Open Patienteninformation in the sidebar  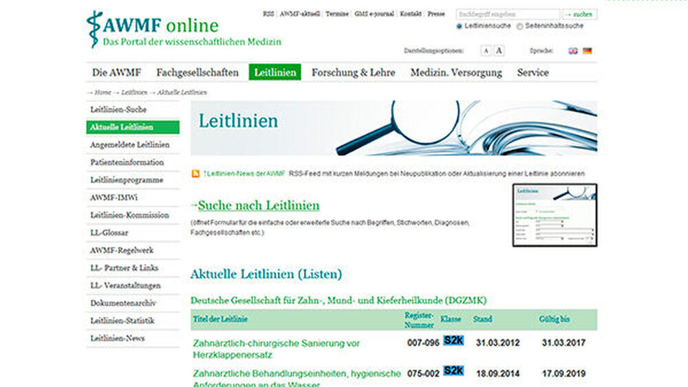tap(127, 163)
